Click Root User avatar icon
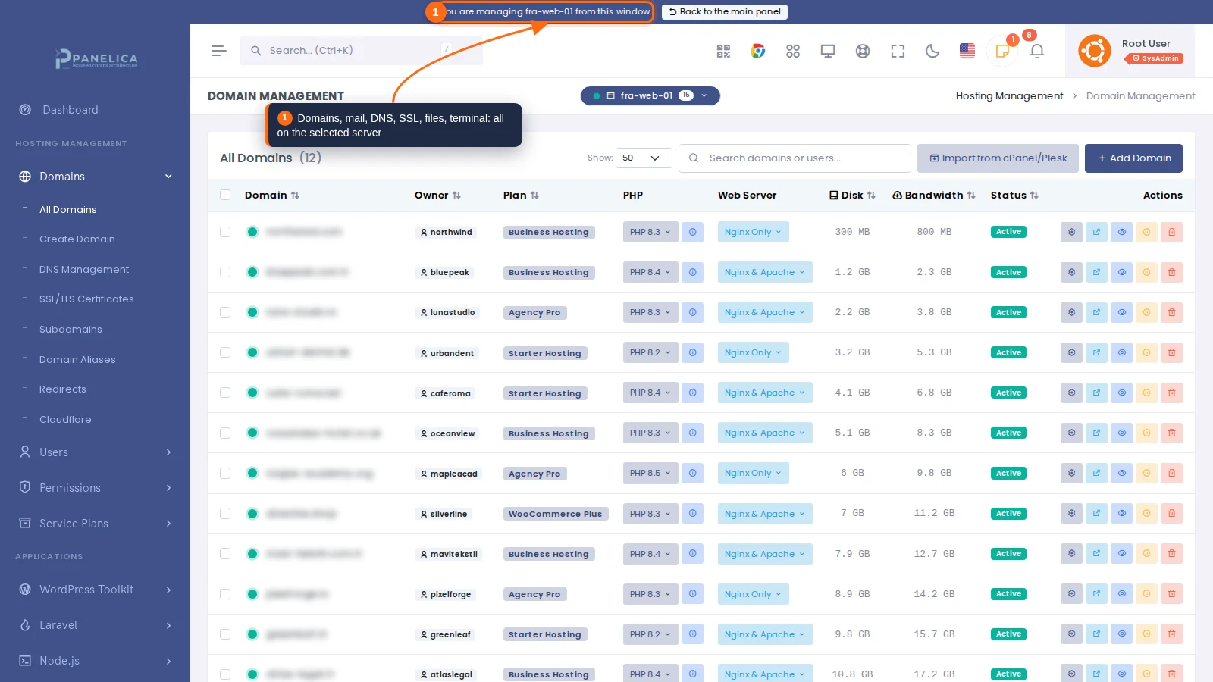This screenshot has height=682, width=1213. (1094, 51)
